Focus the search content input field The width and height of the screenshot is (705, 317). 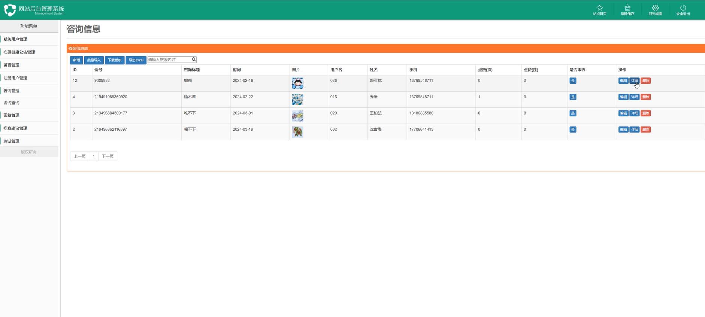[169, 60]
